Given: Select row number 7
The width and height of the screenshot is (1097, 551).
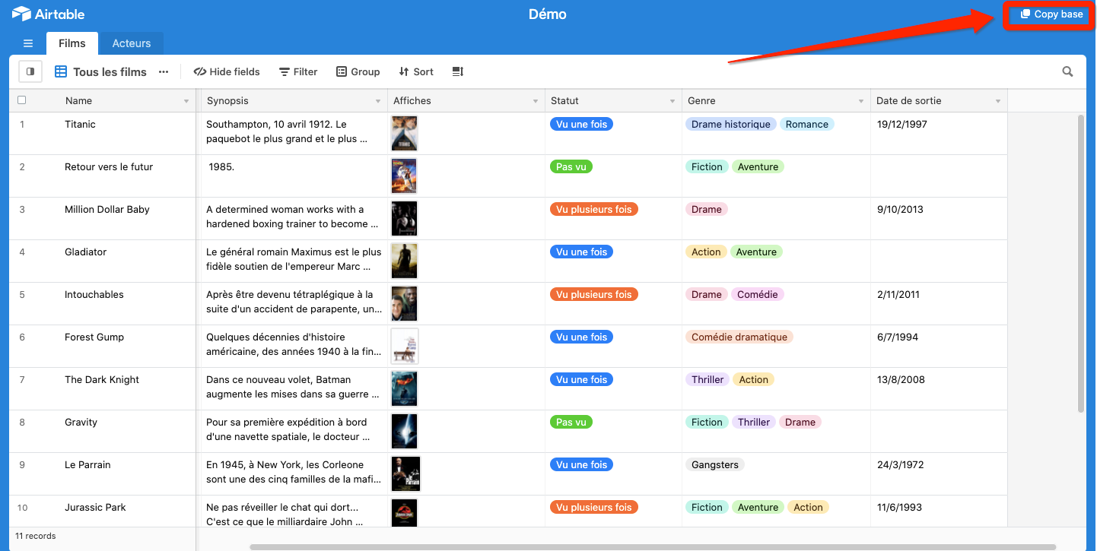Looking at the screenshot, I should pos(22,379).
